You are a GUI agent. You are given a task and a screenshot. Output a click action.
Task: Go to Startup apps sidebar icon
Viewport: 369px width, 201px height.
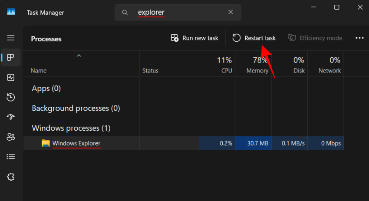coord(11,117)
